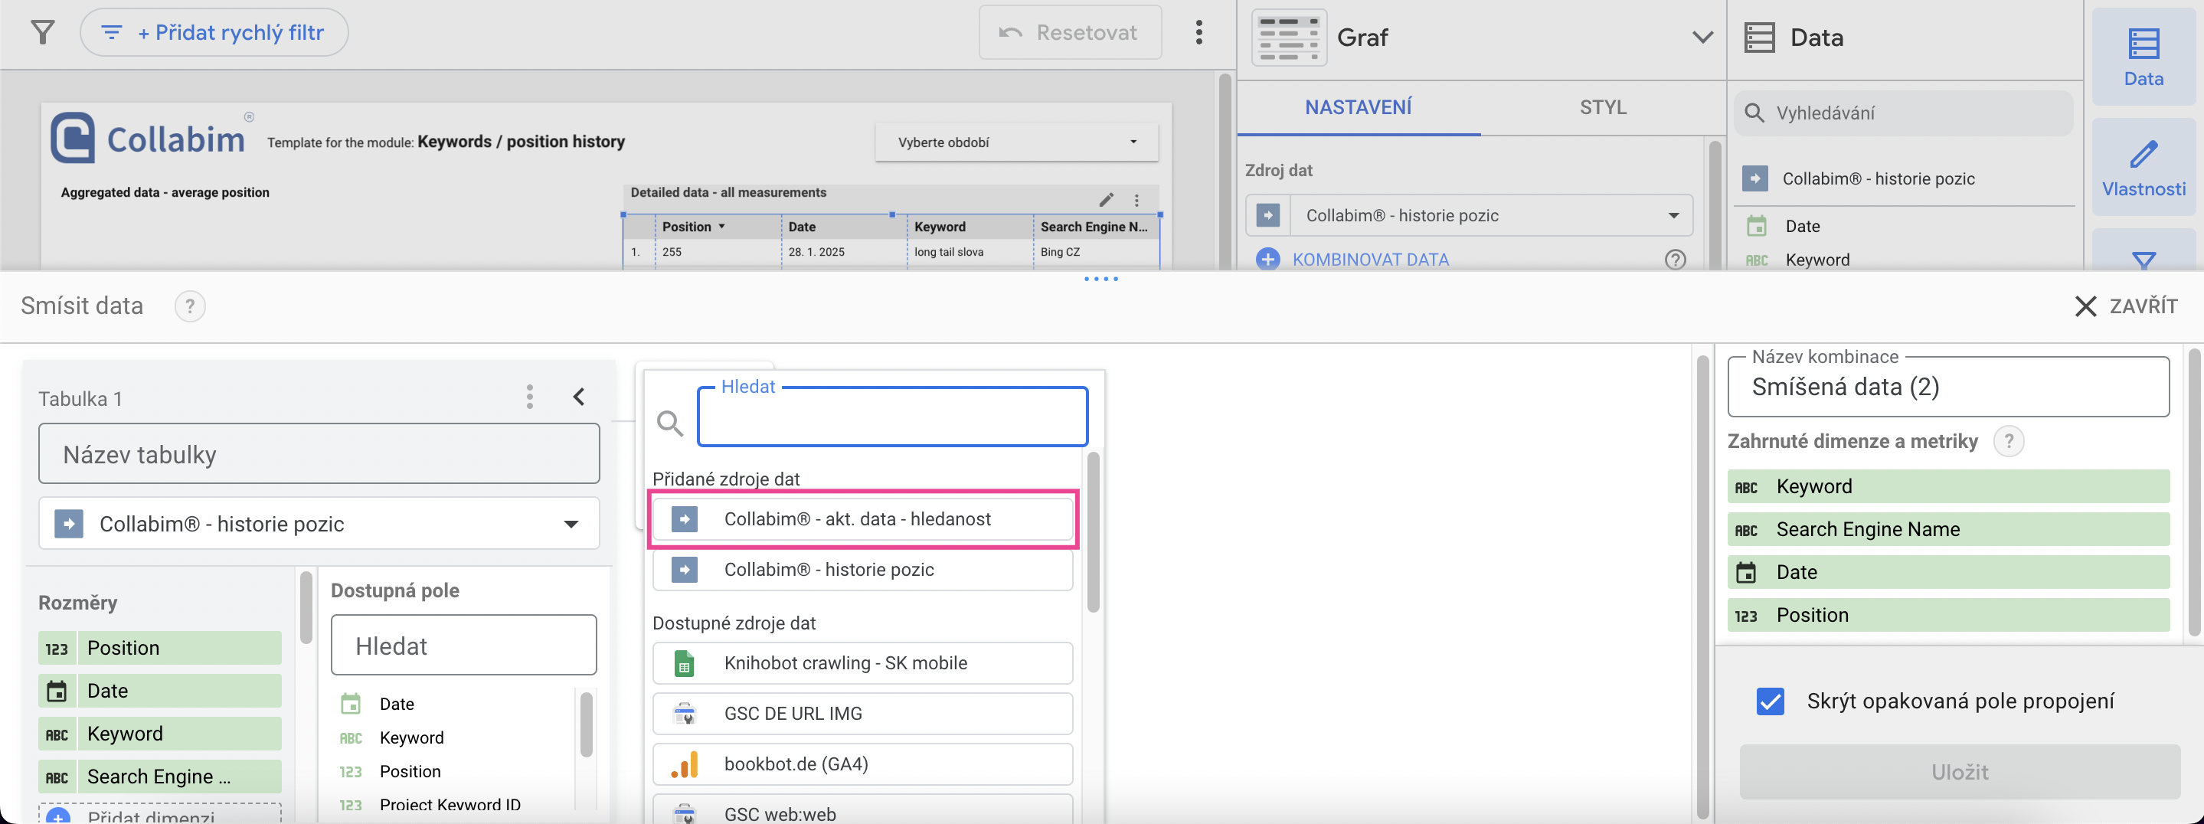Click the Hledat search box in source picker

891,417
